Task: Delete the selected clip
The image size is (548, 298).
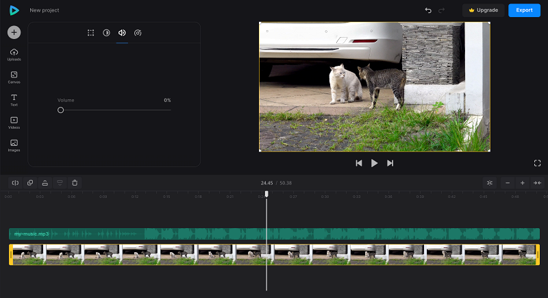Action: pyautogui.click(x=75, y=183)
